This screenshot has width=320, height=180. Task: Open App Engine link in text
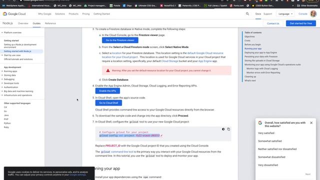(x=205, y=61)
